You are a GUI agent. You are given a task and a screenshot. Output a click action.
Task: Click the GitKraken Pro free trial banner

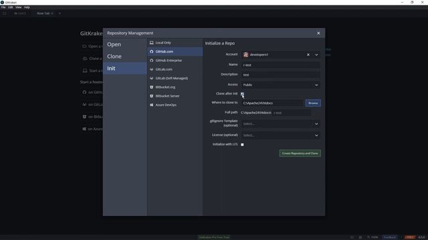pos(214,237)
